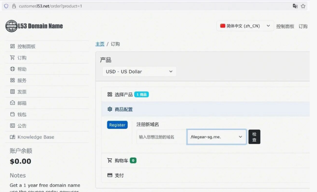Click the browser translate page icon

tap(295, 6)
